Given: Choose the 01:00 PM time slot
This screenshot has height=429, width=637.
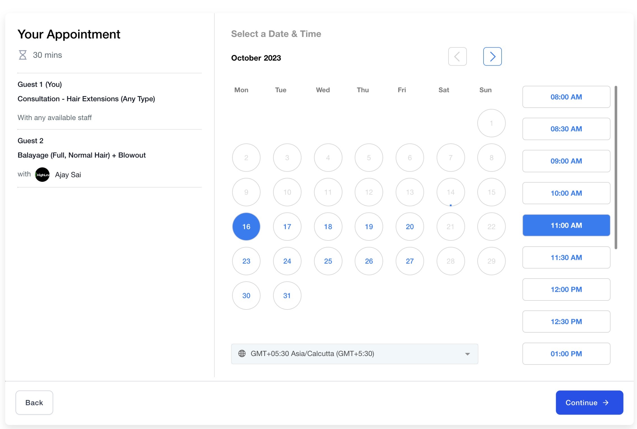Looking at the screenshot, I should [x=566, y=354].
